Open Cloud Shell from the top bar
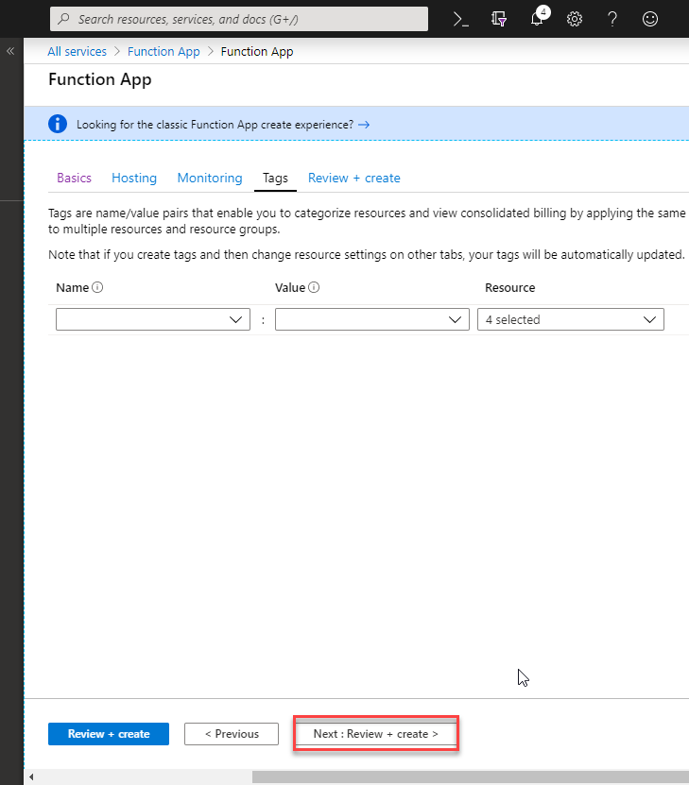Image resolution: width=689 pixels, height=785 pixels. pyautogui.click(x=461, y=19)
